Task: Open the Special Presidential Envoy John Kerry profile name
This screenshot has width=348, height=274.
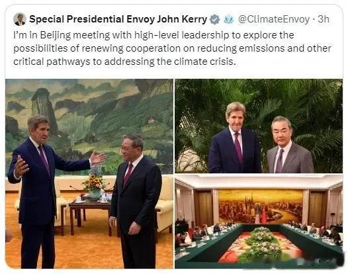Action: point(118,19)
